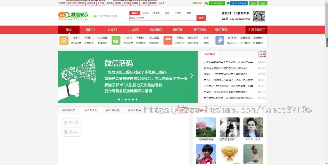Select the first banner dot indicator
328x165 pixels.
pos(119,99)
